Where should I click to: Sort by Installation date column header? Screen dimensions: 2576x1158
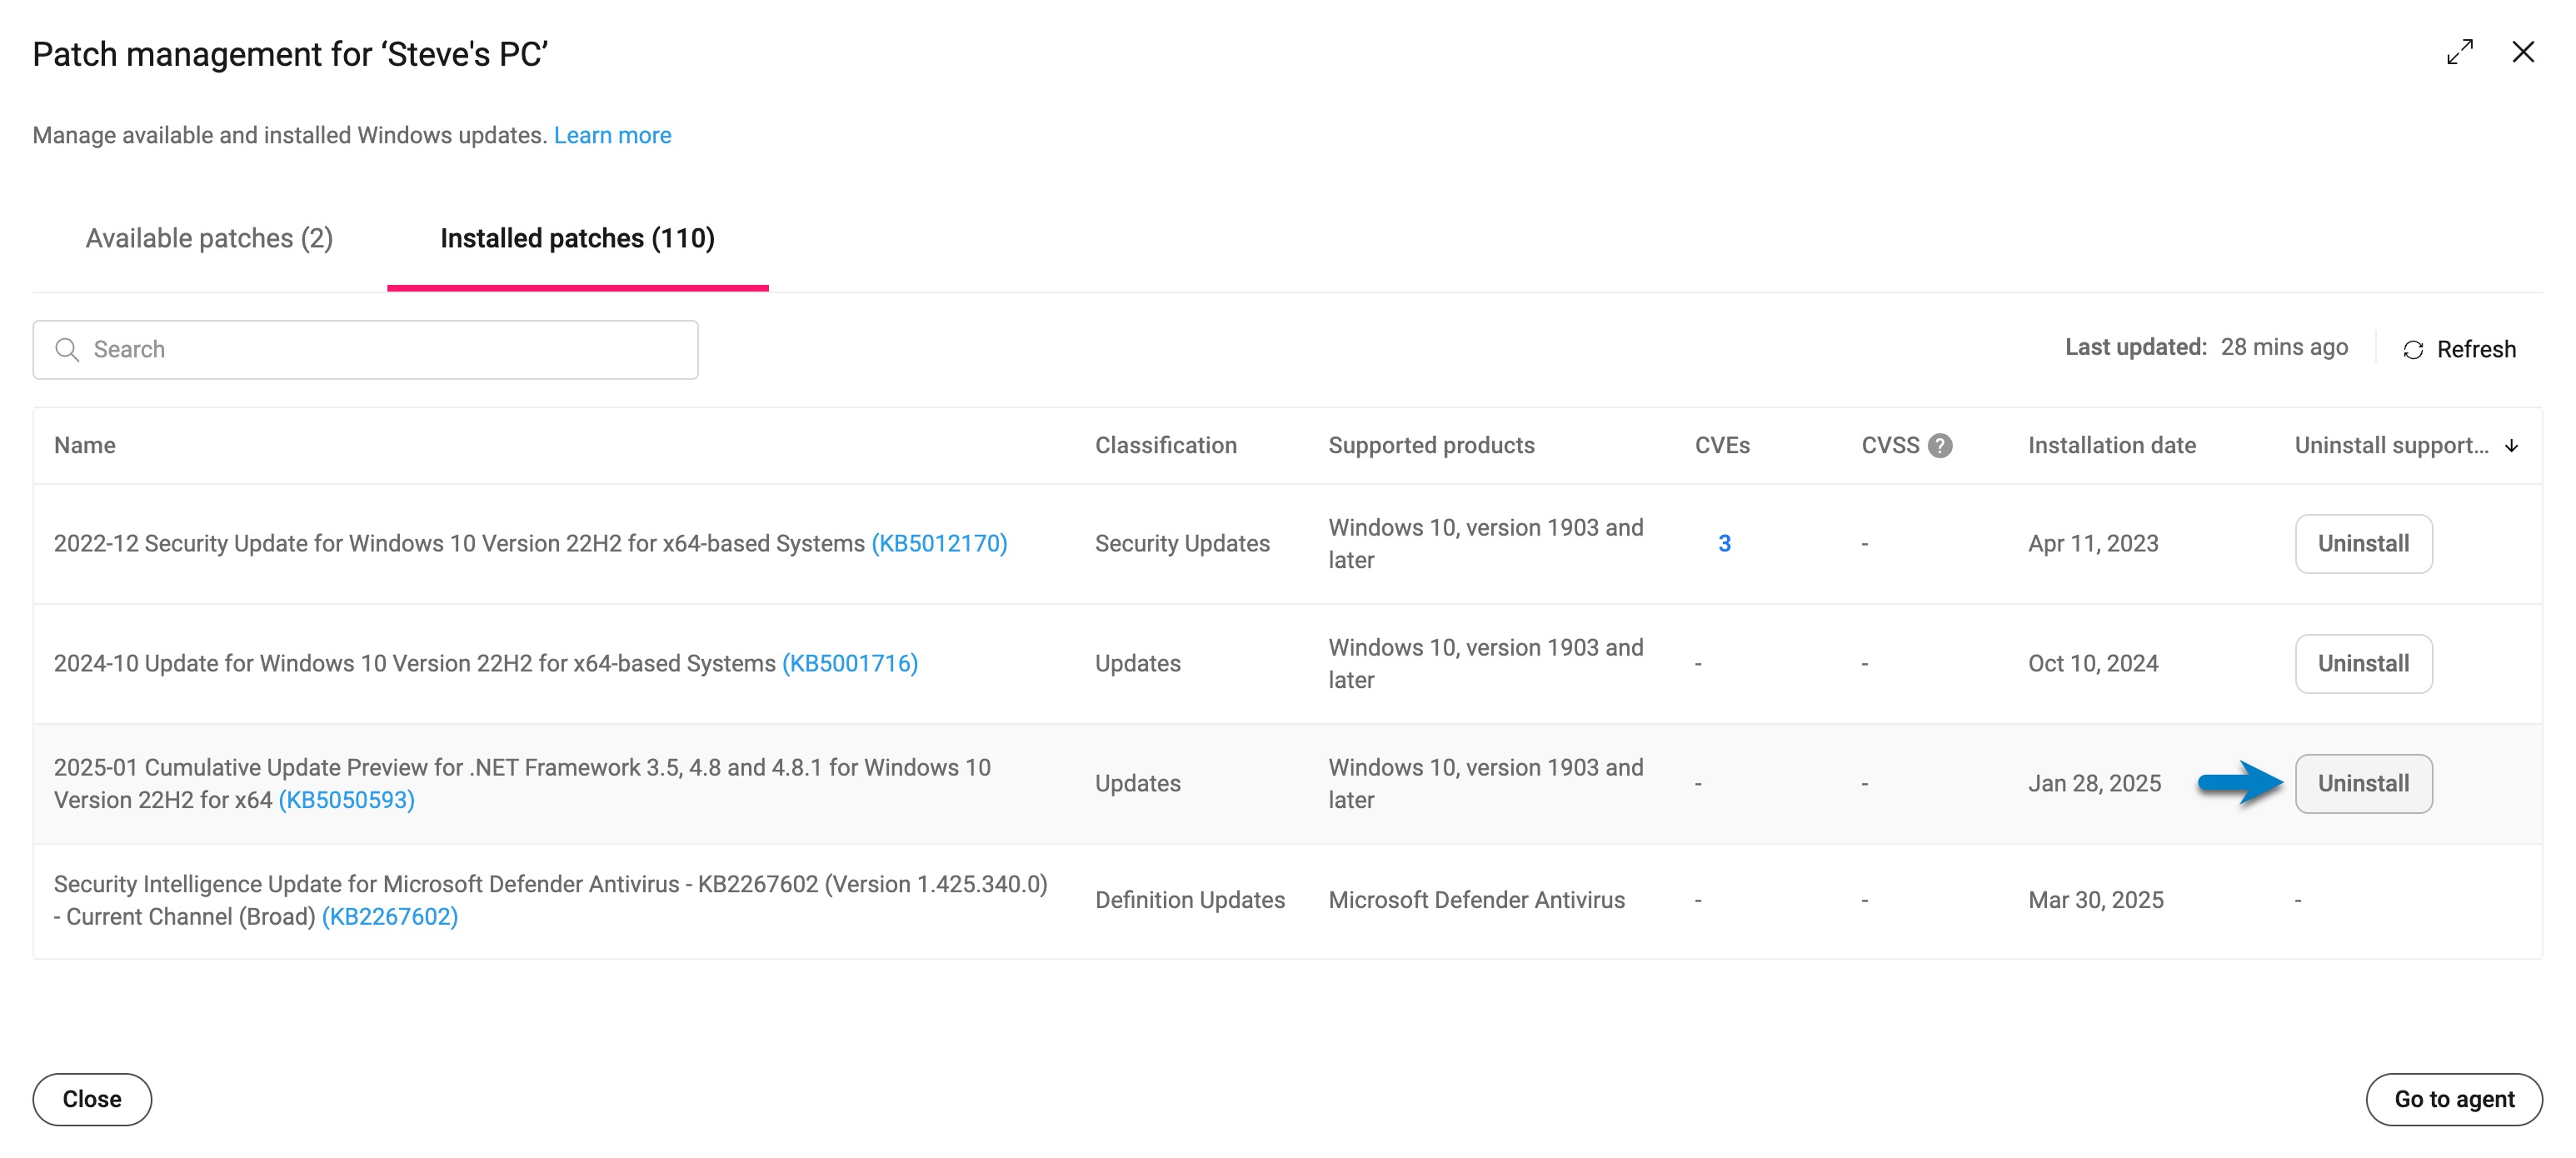pyautogui.click(x=2111, y=445)
